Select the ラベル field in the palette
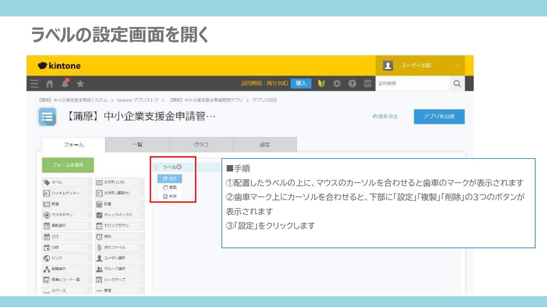The height and width of the screenshot is (307, 547). coord(67,182)
